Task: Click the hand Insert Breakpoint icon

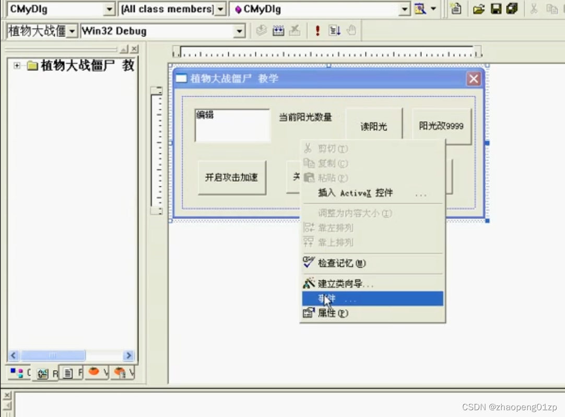Action: (x=351, y=31)
